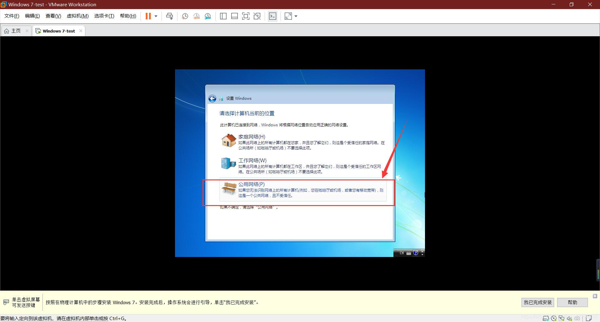Click the sound card status icon
The image size is (600, 322).
pyautogui.click(x=569, y=318)
